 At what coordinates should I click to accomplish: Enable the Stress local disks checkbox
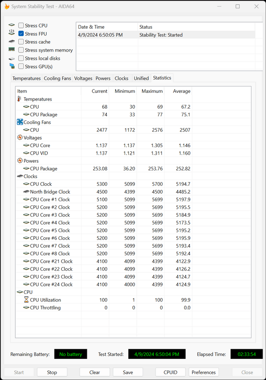coord(21,58)
